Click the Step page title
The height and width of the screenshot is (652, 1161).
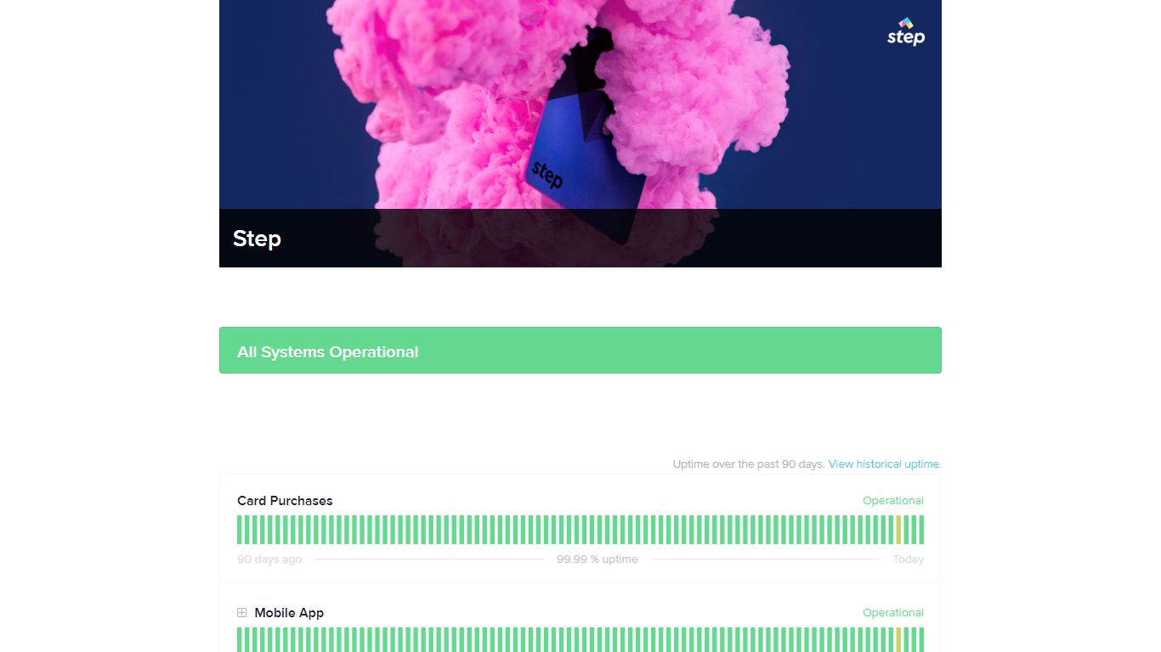[257, 239]
